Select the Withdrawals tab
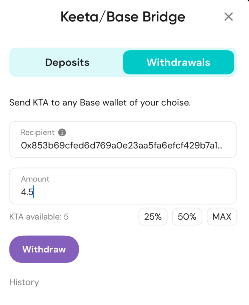 pos(178,63)
